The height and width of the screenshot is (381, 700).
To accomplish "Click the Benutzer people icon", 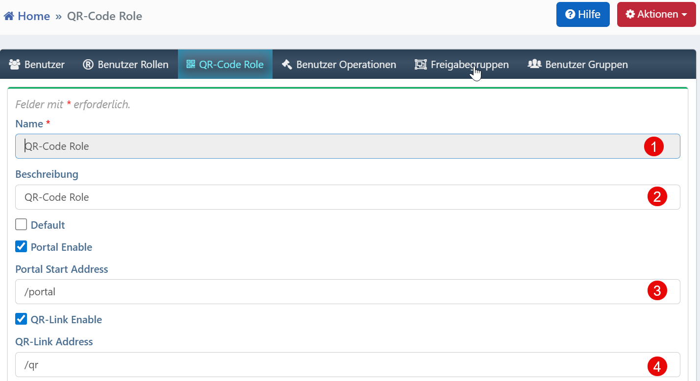I will [15, 64].
